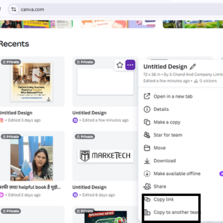Open the woman holding book video thumbnail
223x223 pixels.
(32, 158)
